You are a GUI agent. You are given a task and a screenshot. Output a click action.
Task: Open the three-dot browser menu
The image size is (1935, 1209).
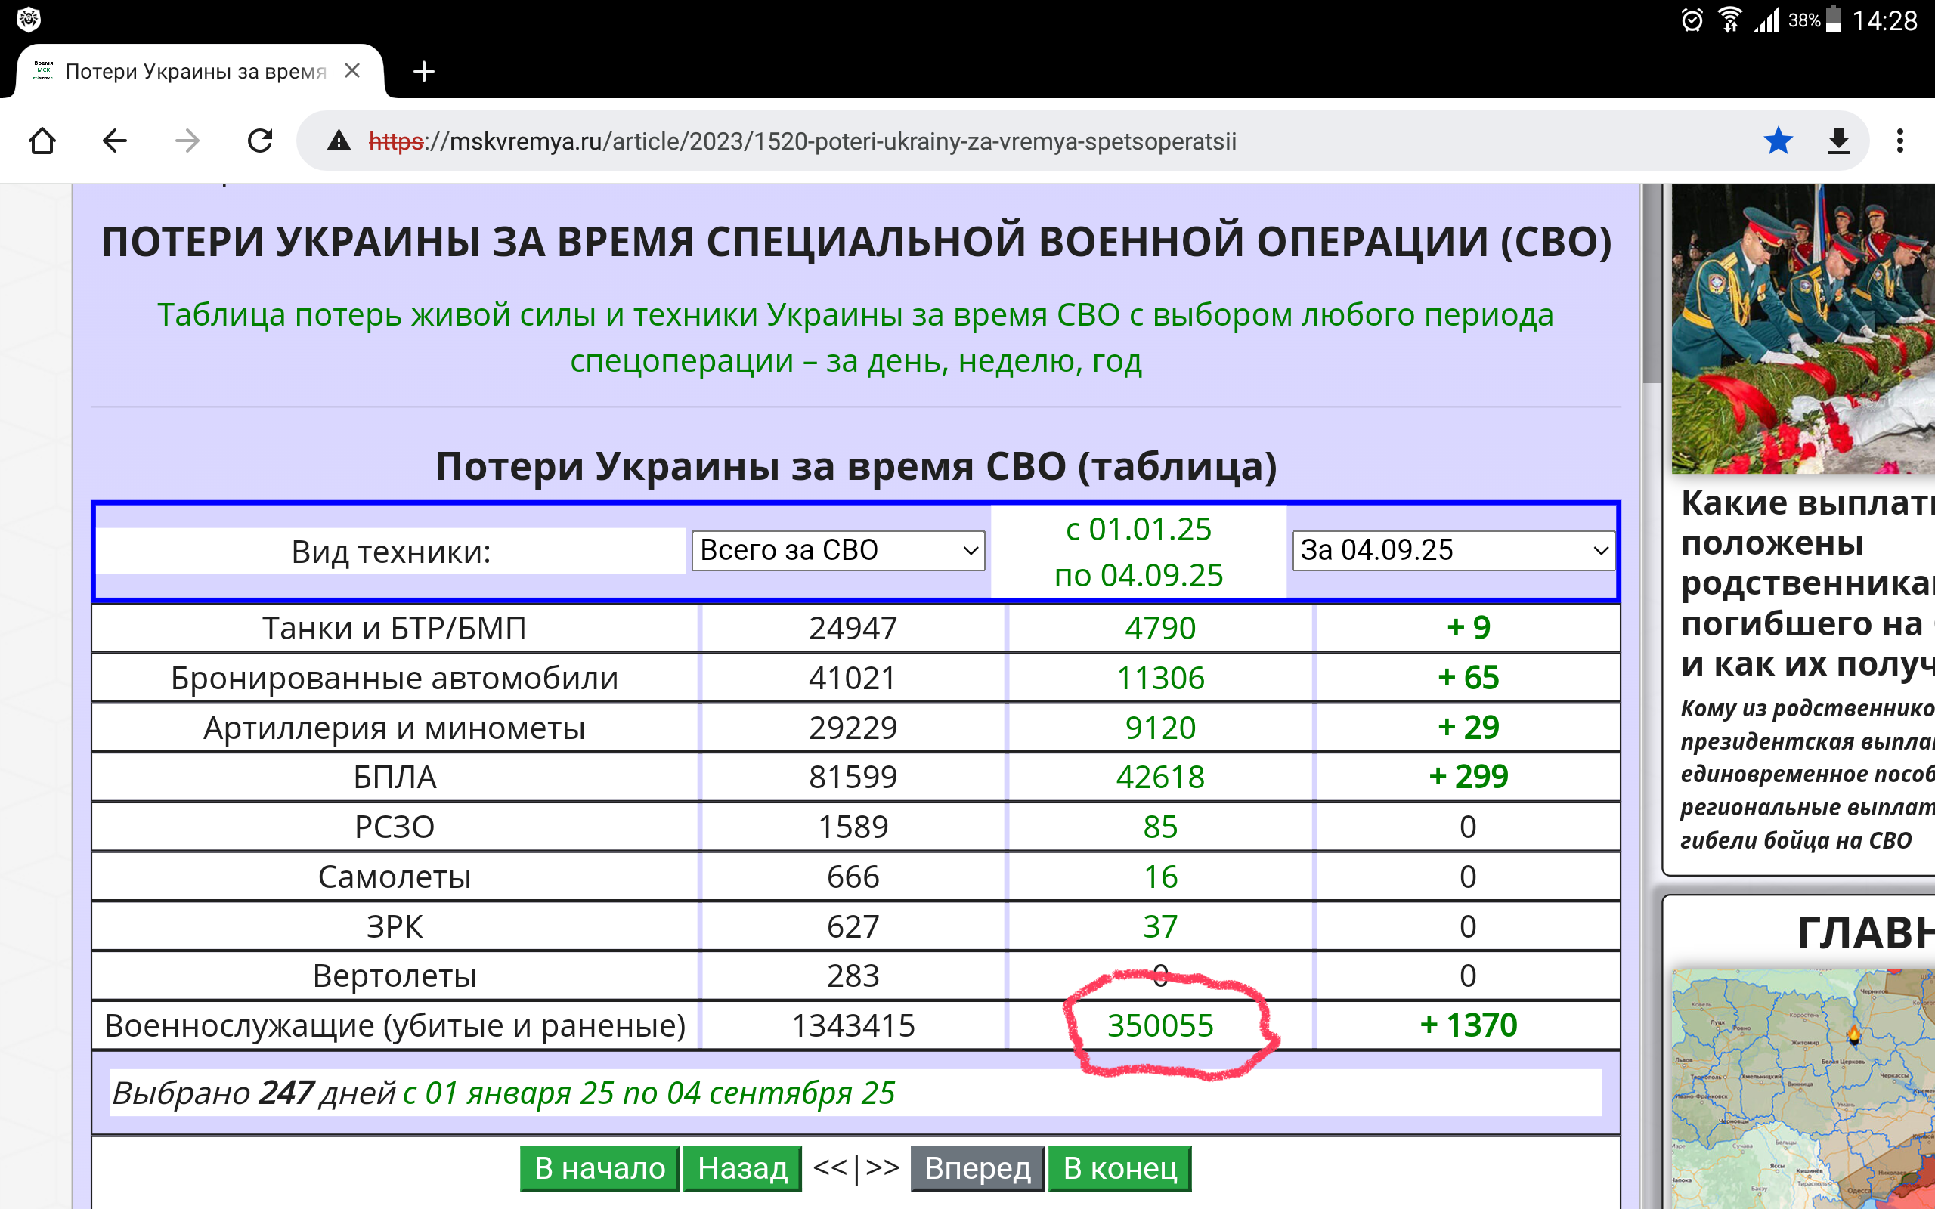[x=1899, y=141]
